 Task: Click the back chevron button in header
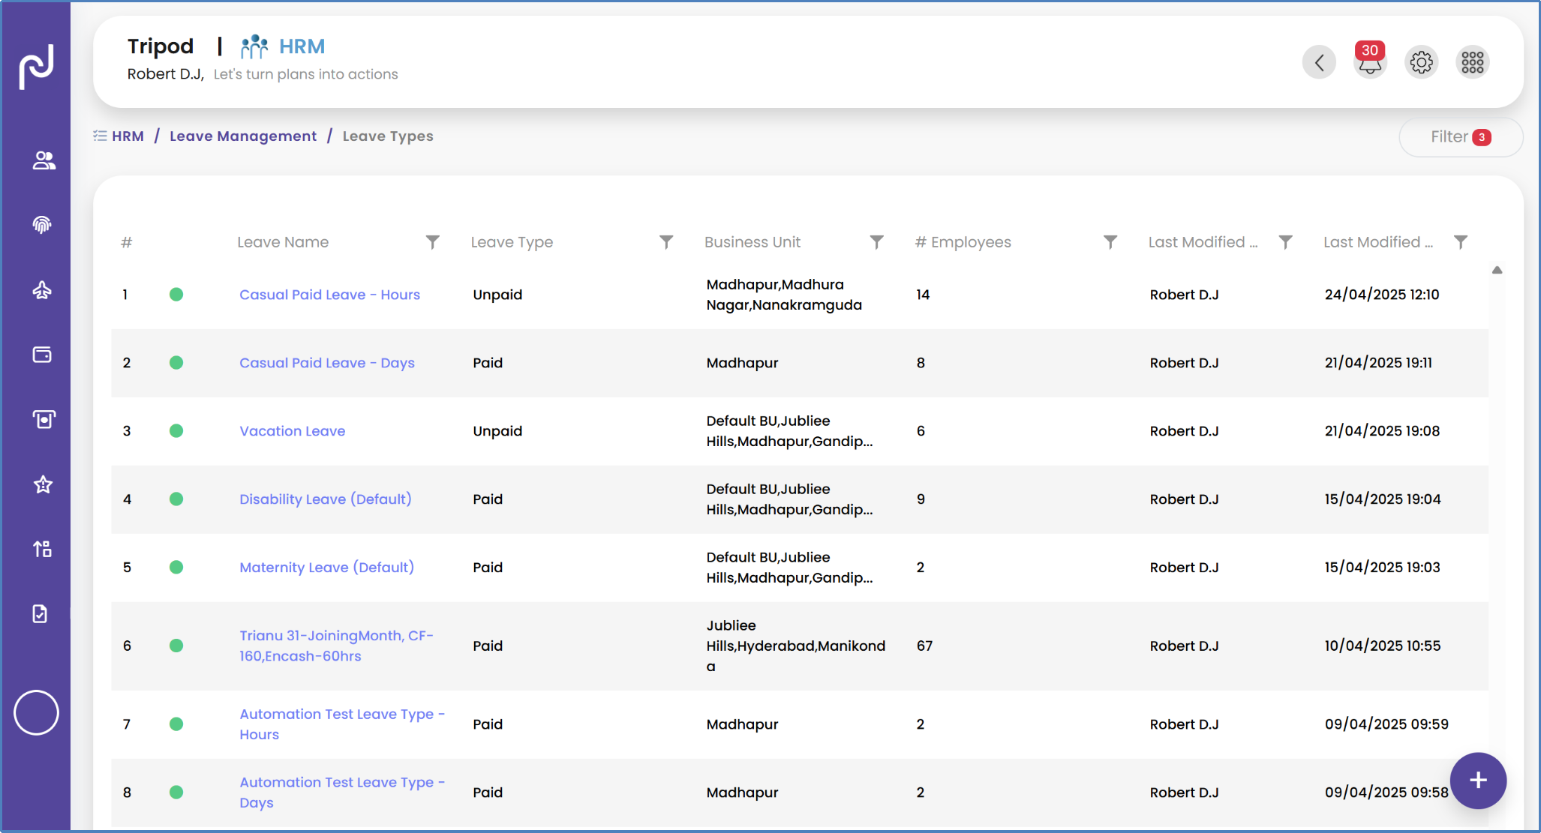click(1319, 62)
